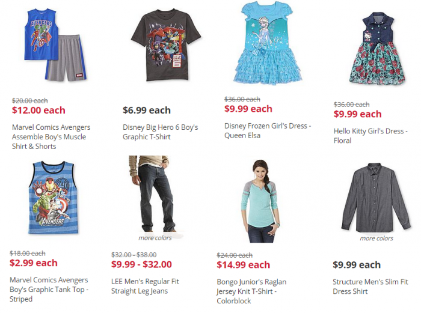This screenshot has height=313, width=421.
Task: Open the Big Hero 6 t-shirt image
Action: point(166,45)
